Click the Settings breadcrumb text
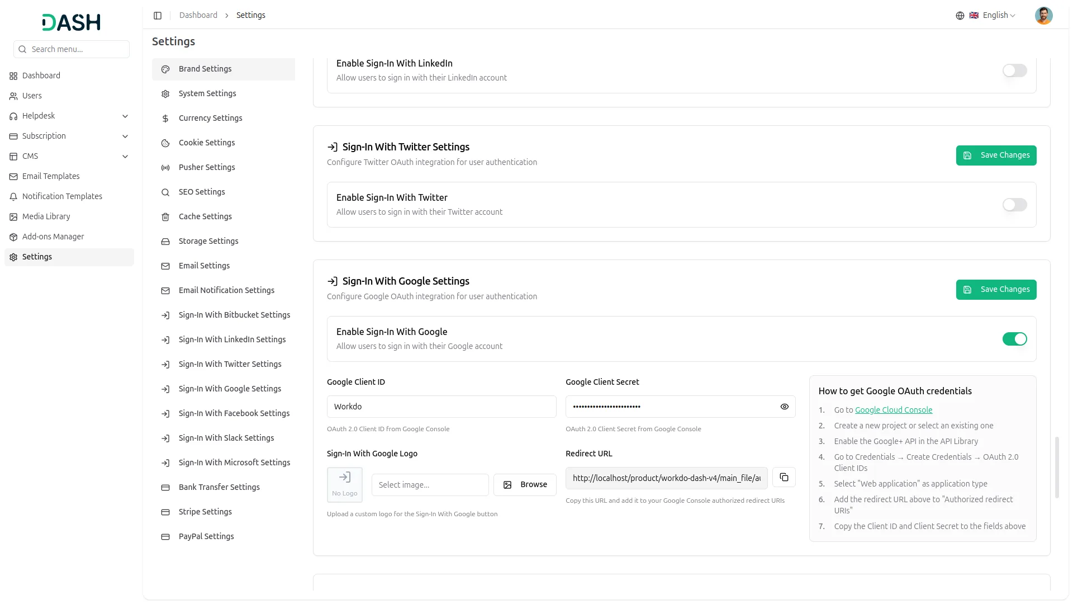This screenshot has height=604, width=1073. (251, 16)
